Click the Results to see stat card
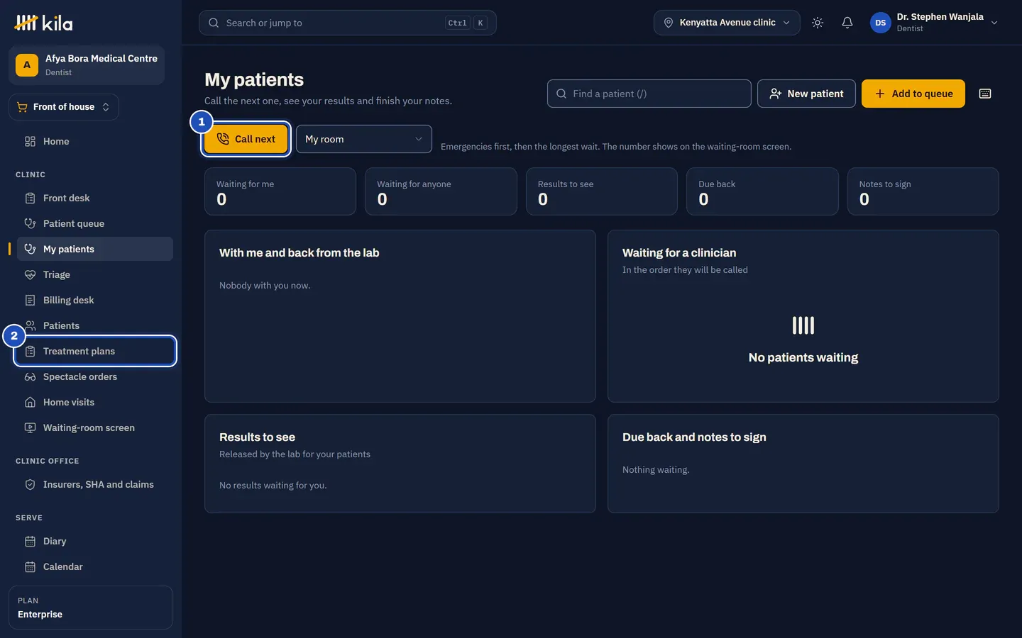Image resolution: width=1022 pixels, height=638 pixels. pyautogui.click(x=602, y=191)
